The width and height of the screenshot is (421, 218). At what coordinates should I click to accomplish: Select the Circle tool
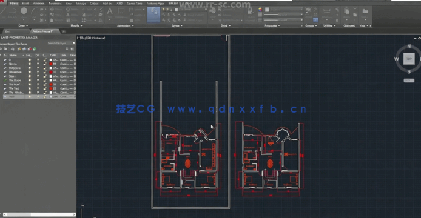tap(24, 12)
